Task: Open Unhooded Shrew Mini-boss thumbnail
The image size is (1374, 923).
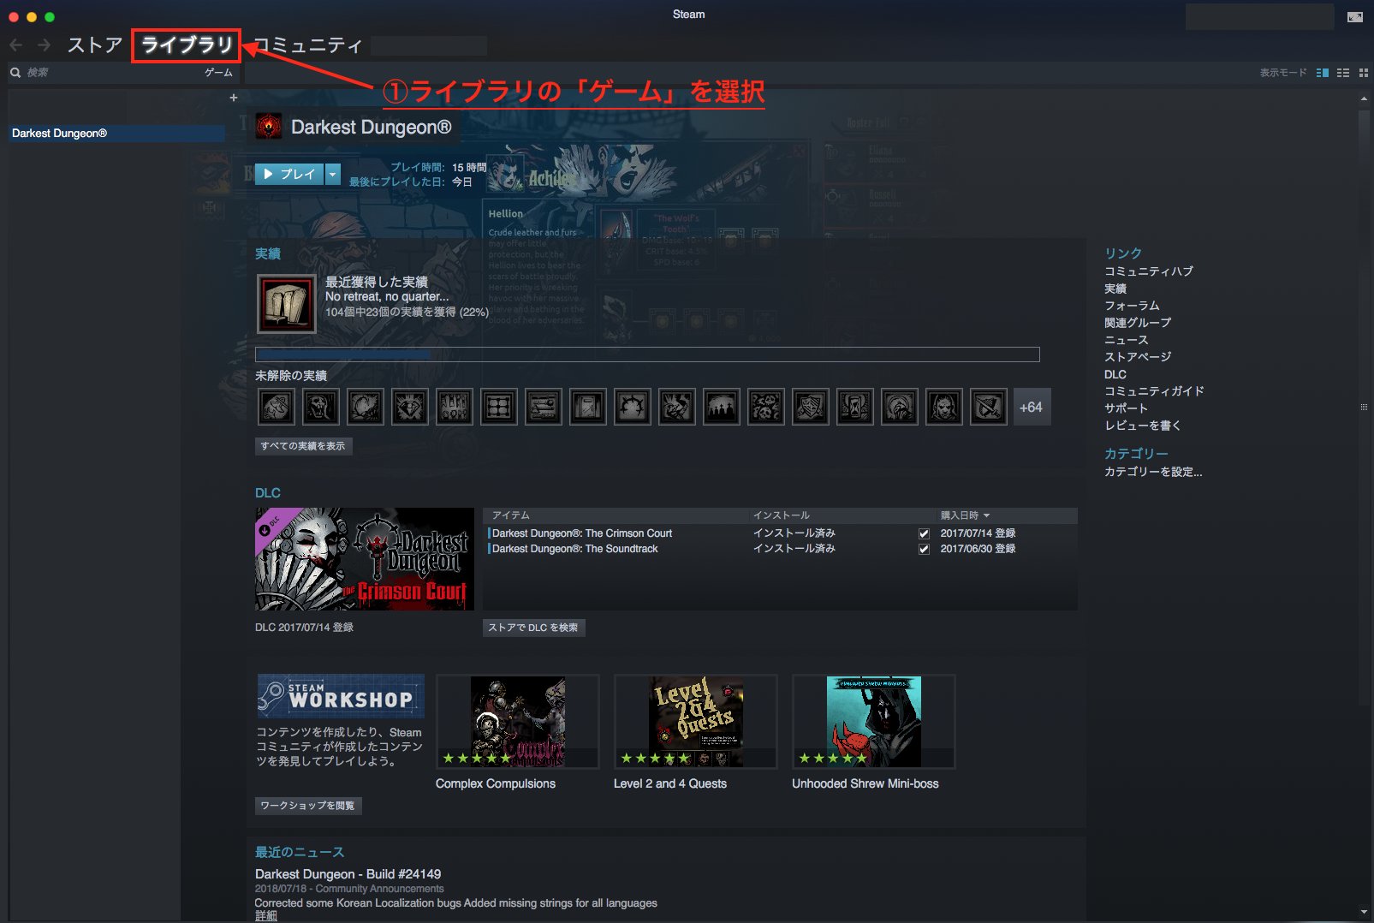Action: click(874, 722)
